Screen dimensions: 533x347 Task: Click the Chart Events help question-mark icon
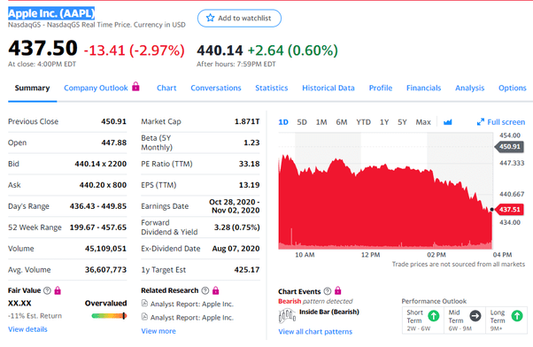(328, 291)
